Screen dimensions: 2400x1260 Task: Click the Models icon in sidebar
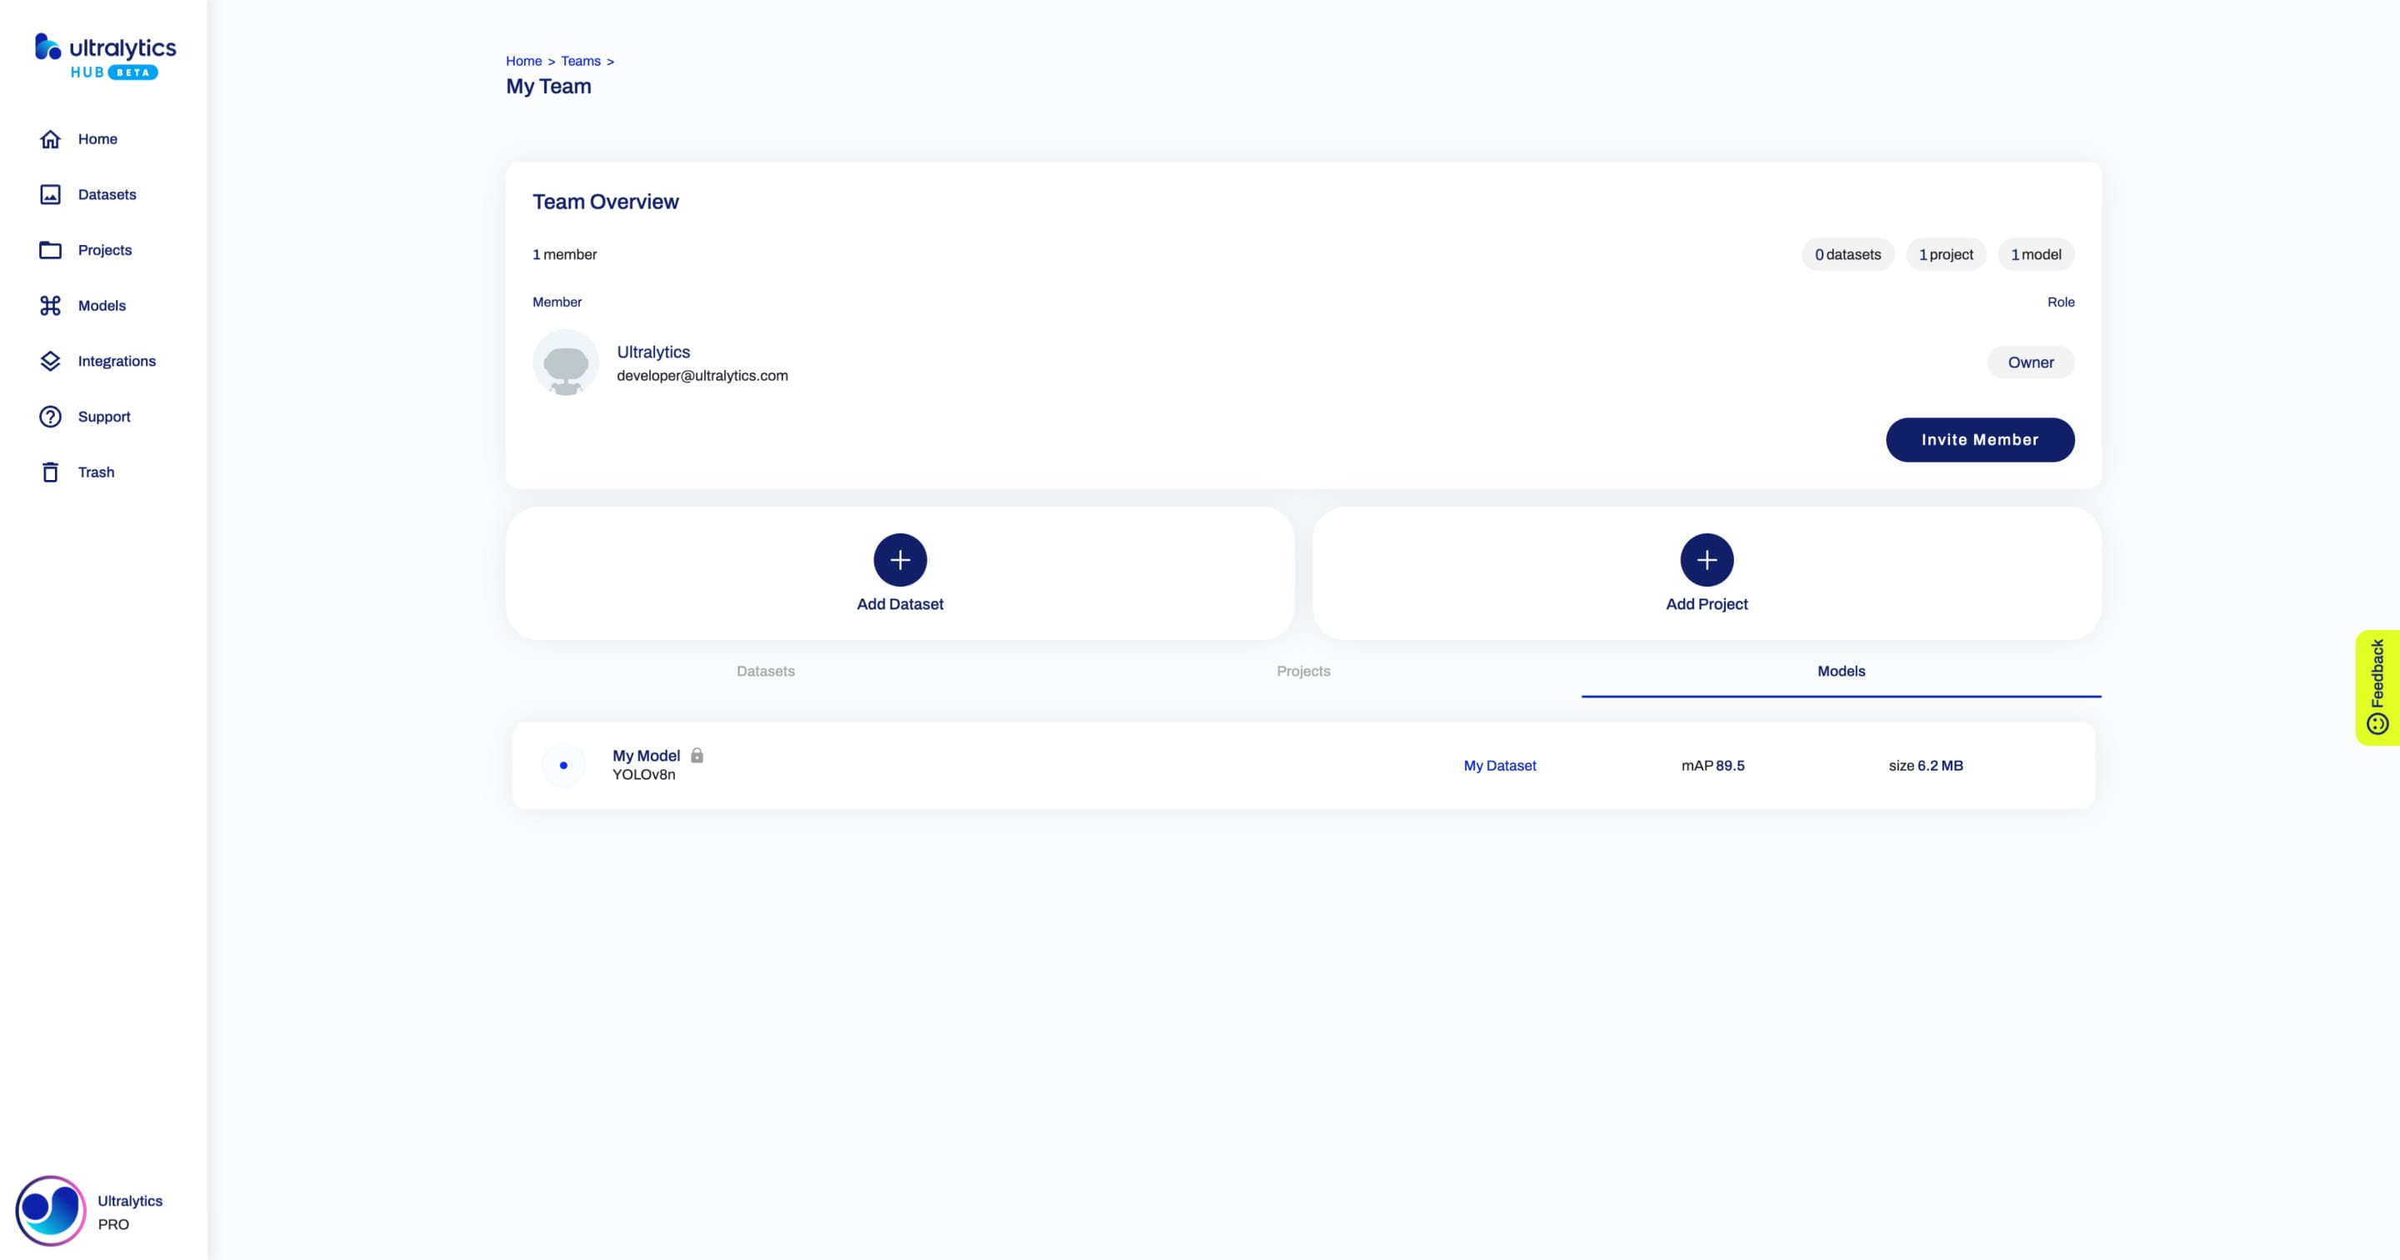point(49,305)
